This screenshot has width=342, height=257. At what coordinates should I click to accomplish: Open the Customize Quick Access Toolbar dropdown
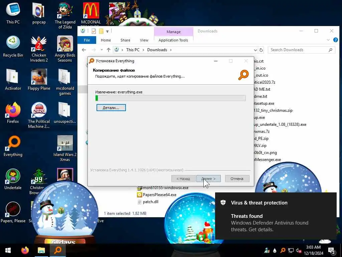(107, 31)
